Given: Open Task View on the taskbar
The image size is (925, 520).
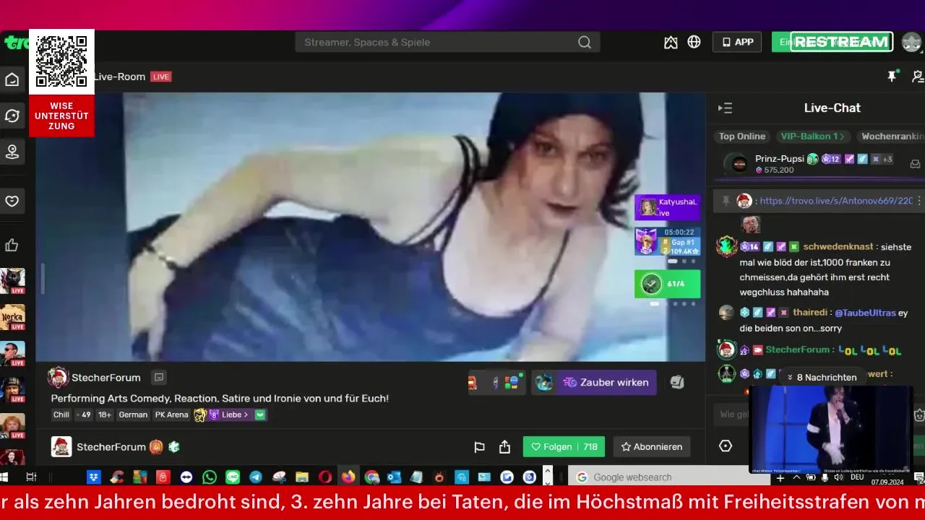Looking at the screenshot, I should coord(31,477).
